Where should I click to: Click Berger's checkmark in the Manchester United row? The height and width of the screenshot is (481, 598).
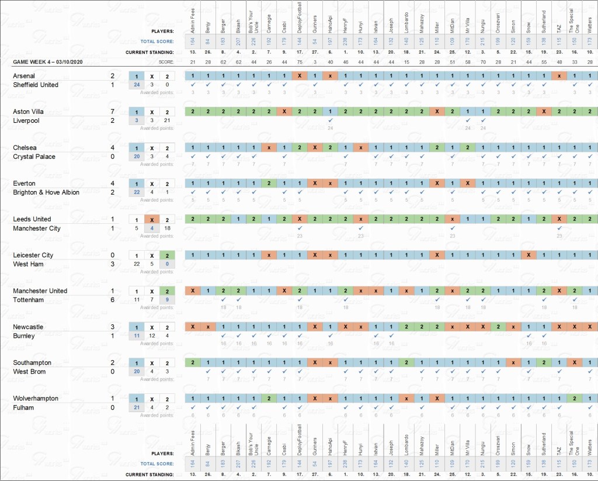point(223,300)
